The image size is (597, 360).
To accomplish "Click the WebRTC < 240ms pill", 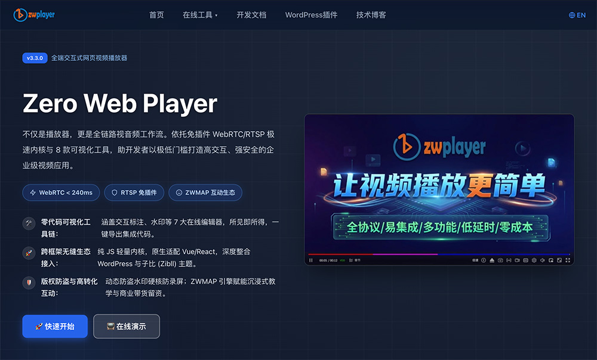I will tap(61, 193).
